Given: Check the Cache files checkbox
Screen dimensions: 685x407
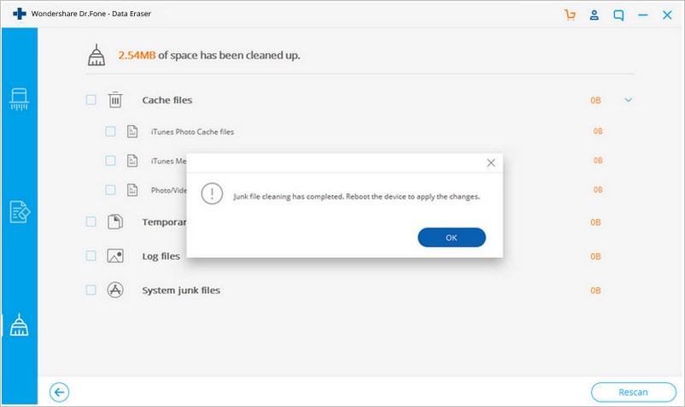Looking at the screenshot, I should (91, 100).
